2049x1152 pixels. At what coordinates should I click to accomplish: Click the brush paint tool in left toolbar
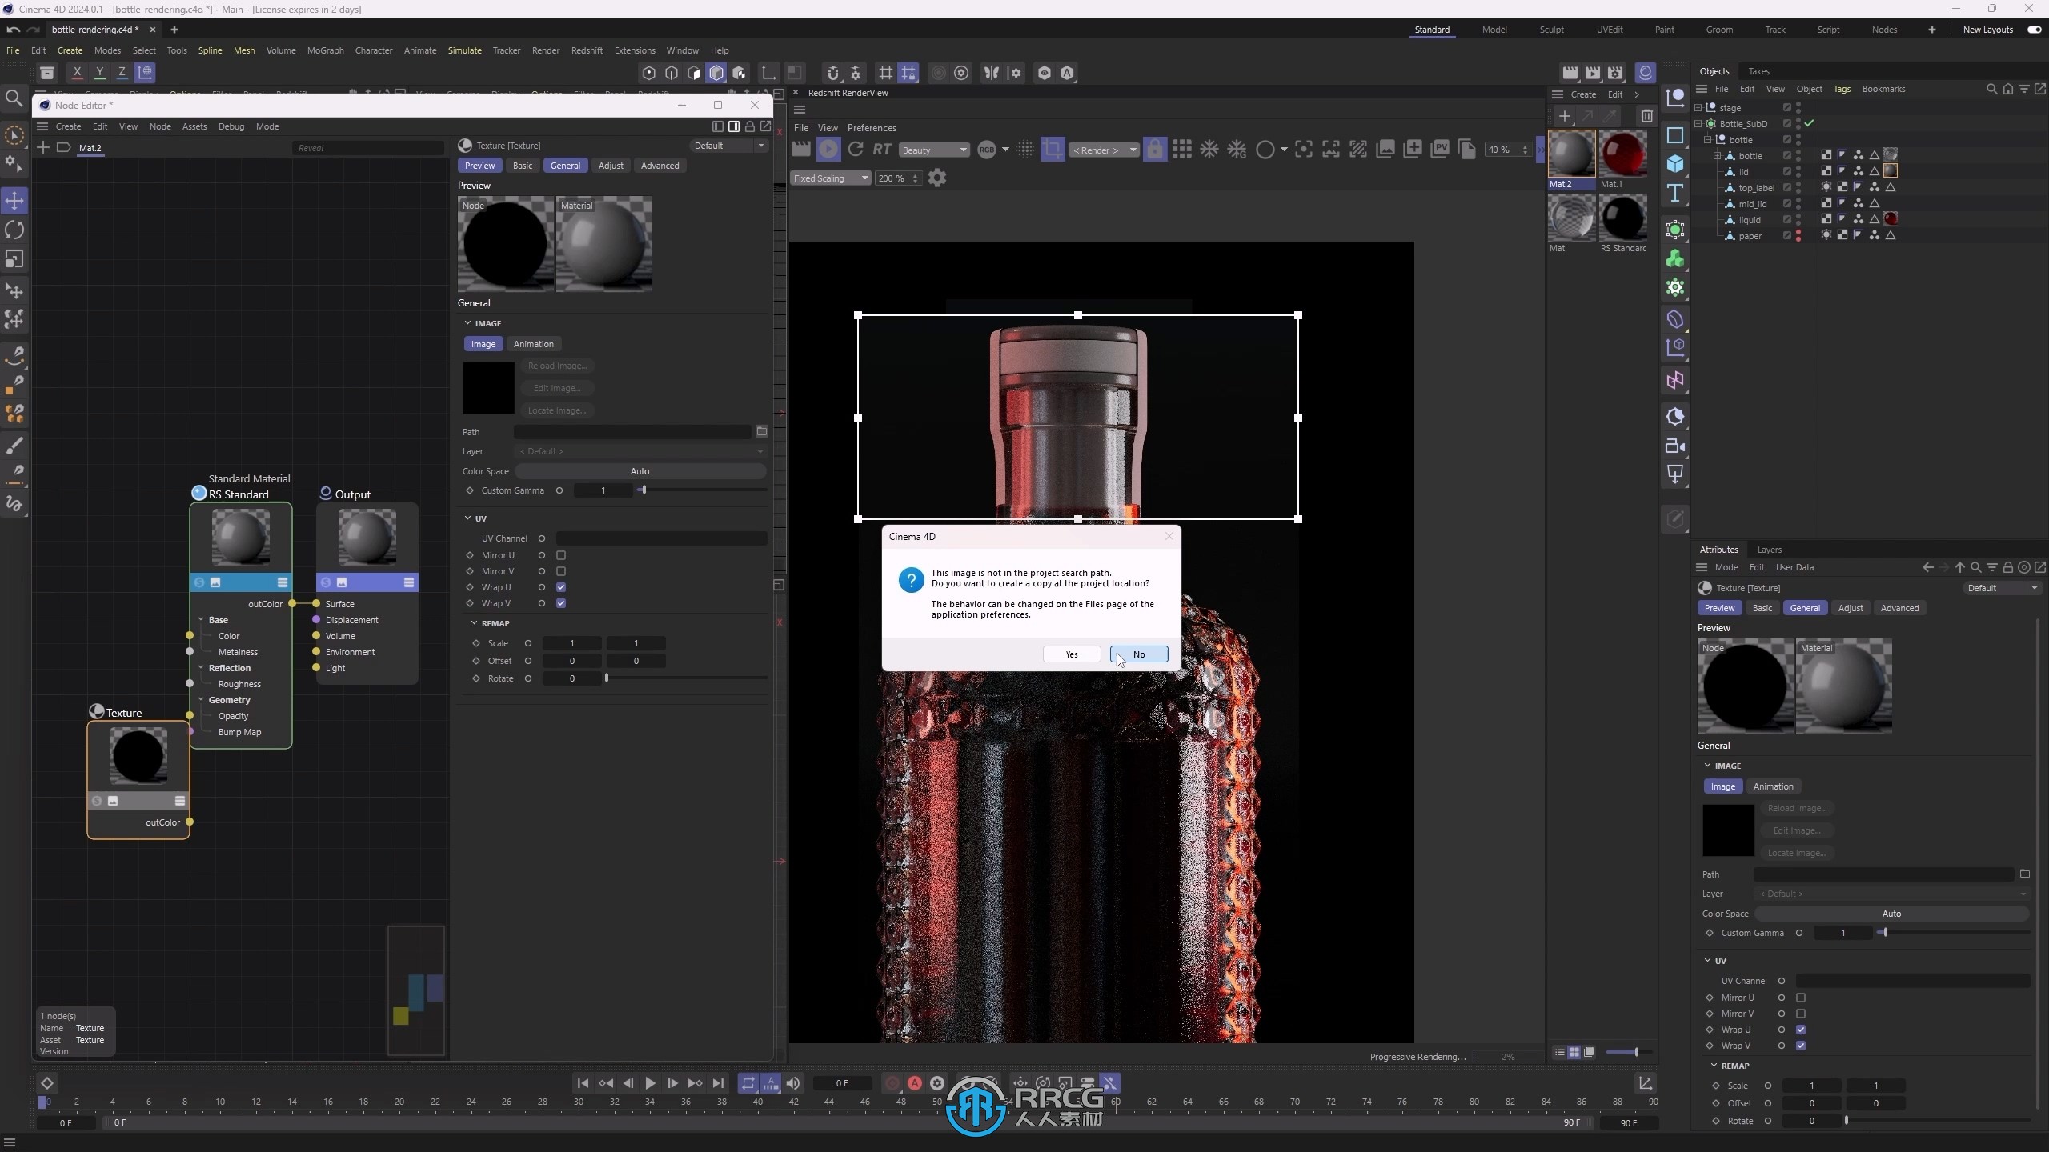(x=14, y=446)
